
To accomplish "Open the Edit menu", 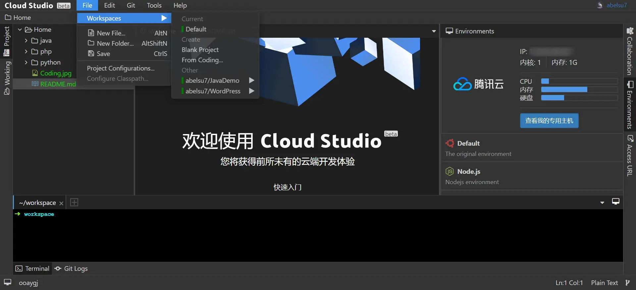I will point(109,5).
